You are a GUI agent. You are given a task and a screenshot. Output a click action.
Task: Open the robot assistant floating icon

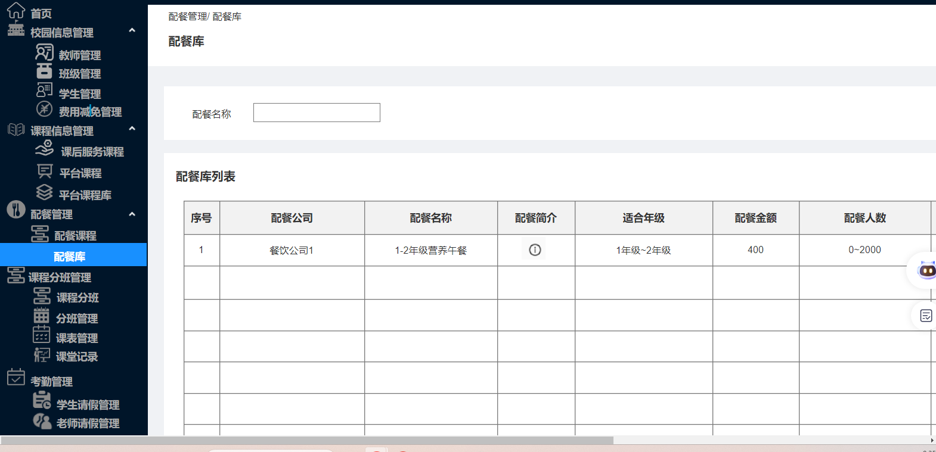(x=926, y=271)
